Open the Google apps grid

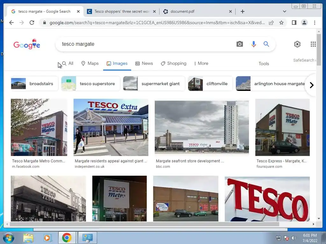[x=313, y=44]
